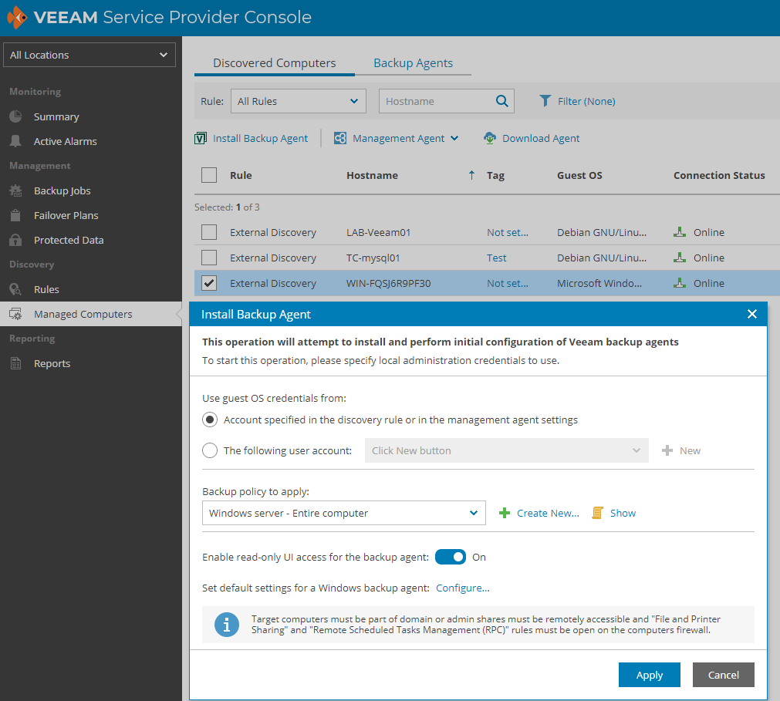The image size is (780, 701).
Task: Close the Install Backup Agent dialog
Action: click(752, 314)
